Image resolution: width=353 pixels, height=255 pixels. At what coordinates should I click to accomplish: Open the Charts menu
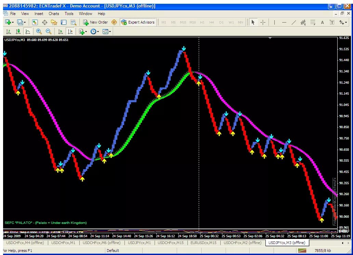(54, 14)
